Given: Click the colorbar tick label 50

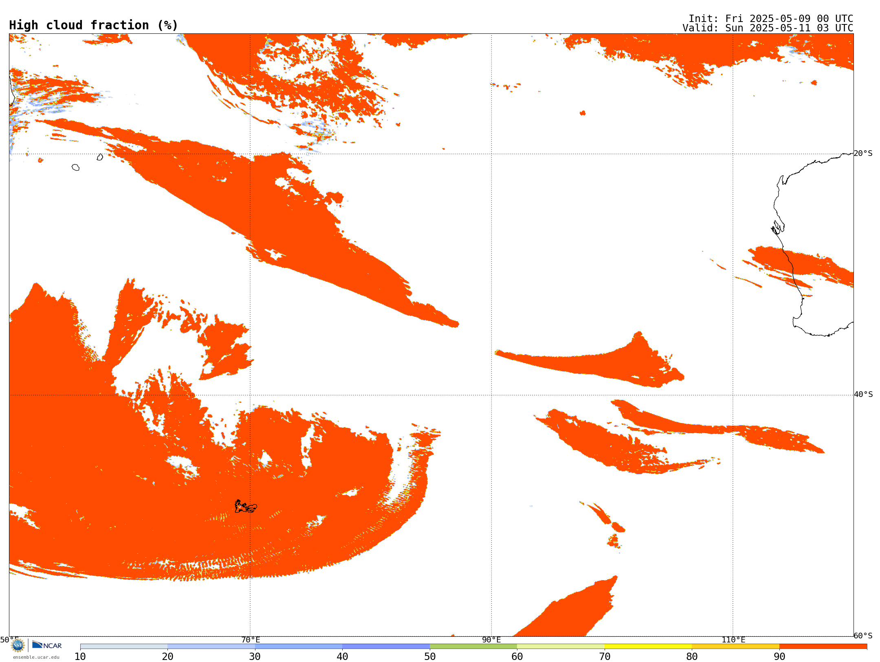Looking at the screenshot, I should click(x=430, y=657).
